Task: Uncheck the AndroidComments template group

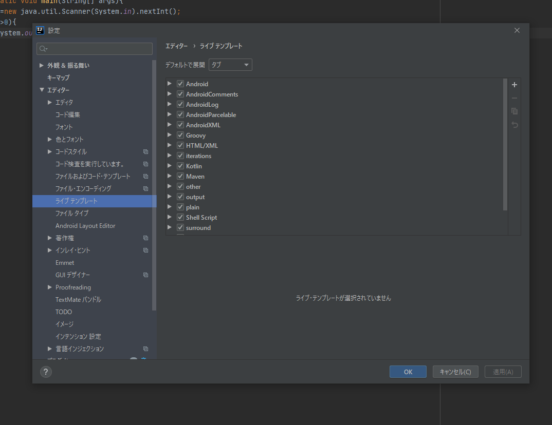Action: coord(180,94)
